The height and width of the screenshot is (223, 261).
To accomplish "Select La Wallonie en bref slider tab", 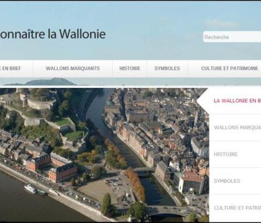I will pos(236,101).
